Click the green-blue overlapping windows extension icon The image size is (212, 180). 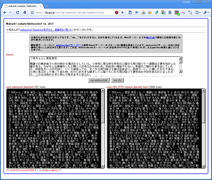click(157, 13)
